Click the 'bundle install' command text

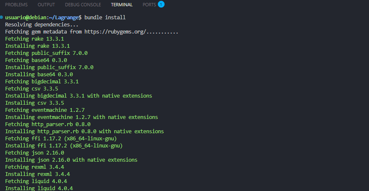point(105,18)
